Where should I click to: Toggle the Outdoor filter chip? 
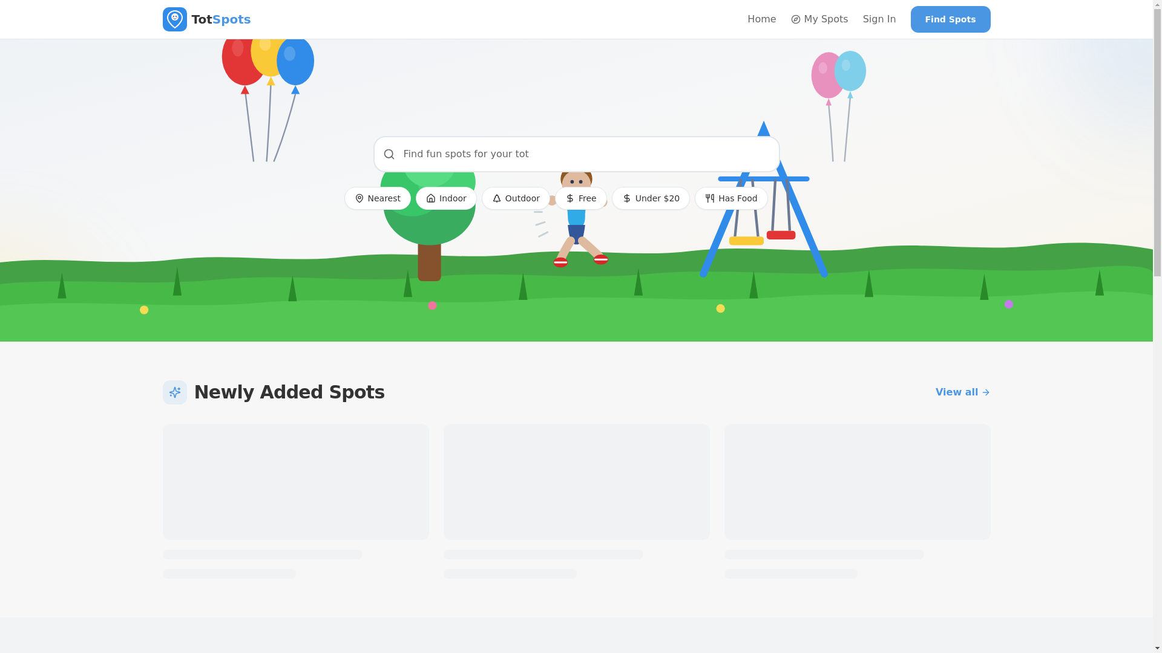click(x=516, y=198)
